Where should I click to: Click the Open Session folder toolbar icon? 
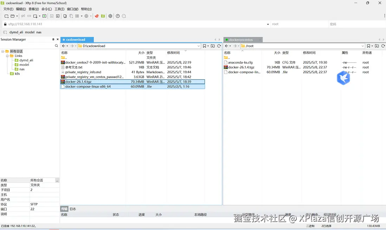coord(13,16)
